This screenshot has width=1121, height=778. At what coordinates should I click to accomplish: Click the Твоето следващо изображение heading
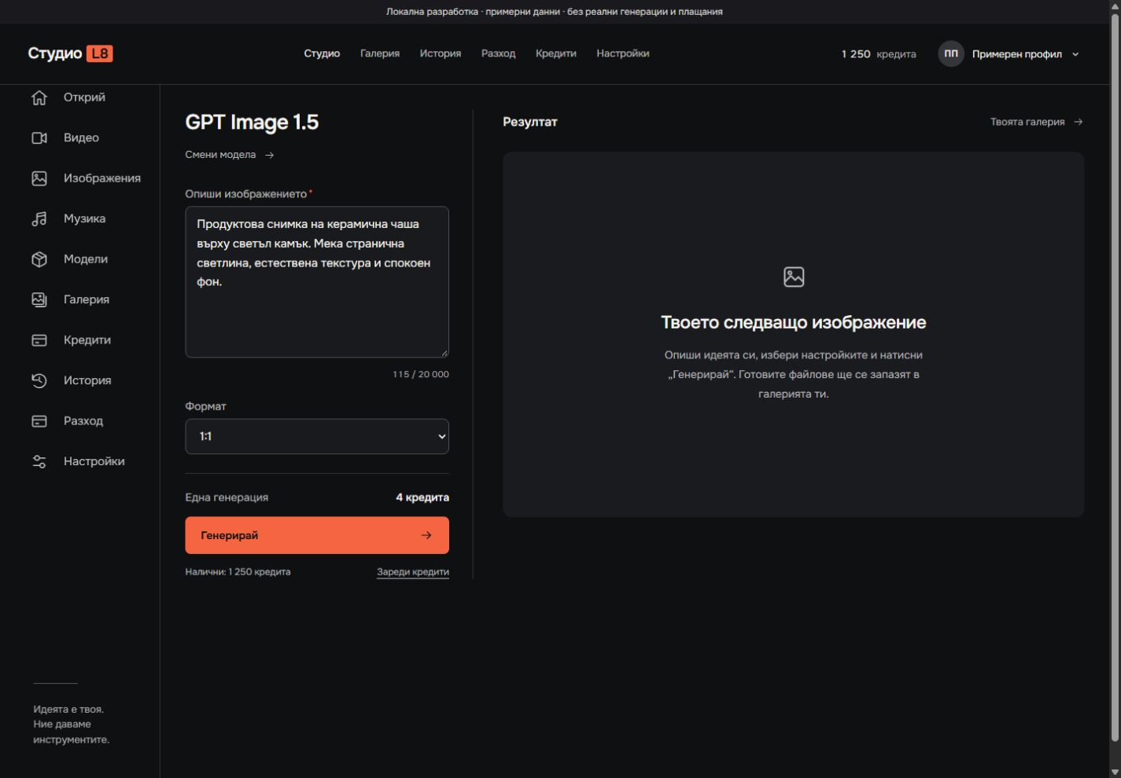point(794,322)
